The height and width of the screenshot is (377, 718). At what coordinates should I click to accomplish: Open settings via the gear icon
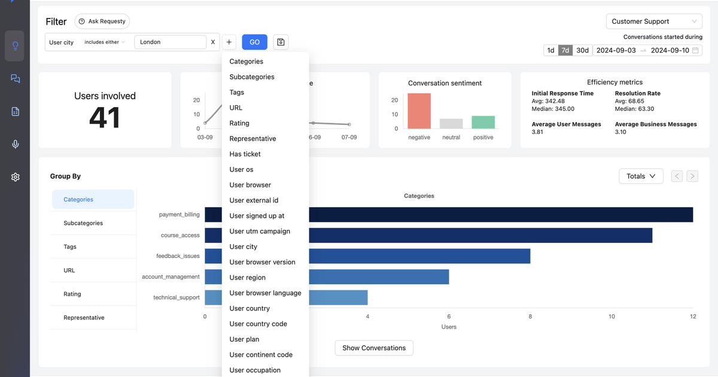click(15, 177)
